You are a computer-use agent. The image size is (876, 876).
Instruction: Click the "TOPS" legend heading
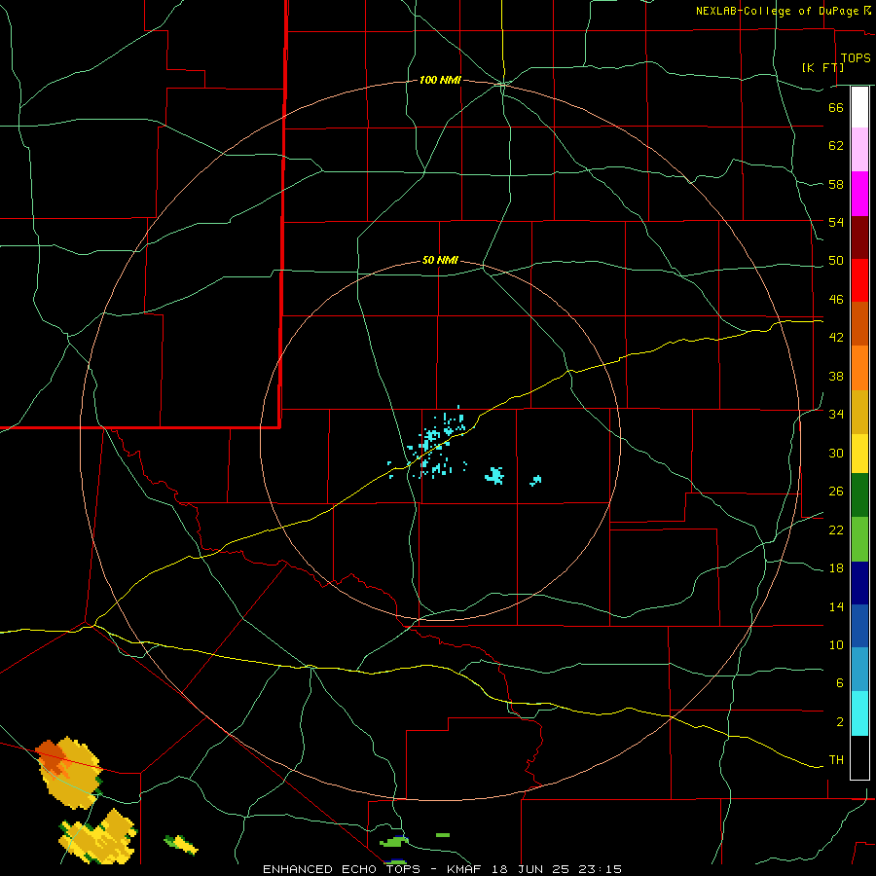(856, 58)
